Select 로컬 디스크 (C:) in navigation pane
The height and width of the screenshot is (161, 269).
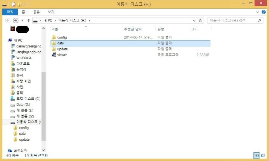click(x=28, y=99)
